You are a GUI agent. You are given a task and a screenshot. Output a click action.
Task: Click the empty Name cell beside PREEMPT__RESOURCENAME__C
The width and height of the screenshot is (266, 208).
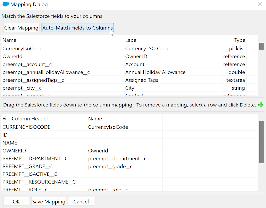(124, 182)
